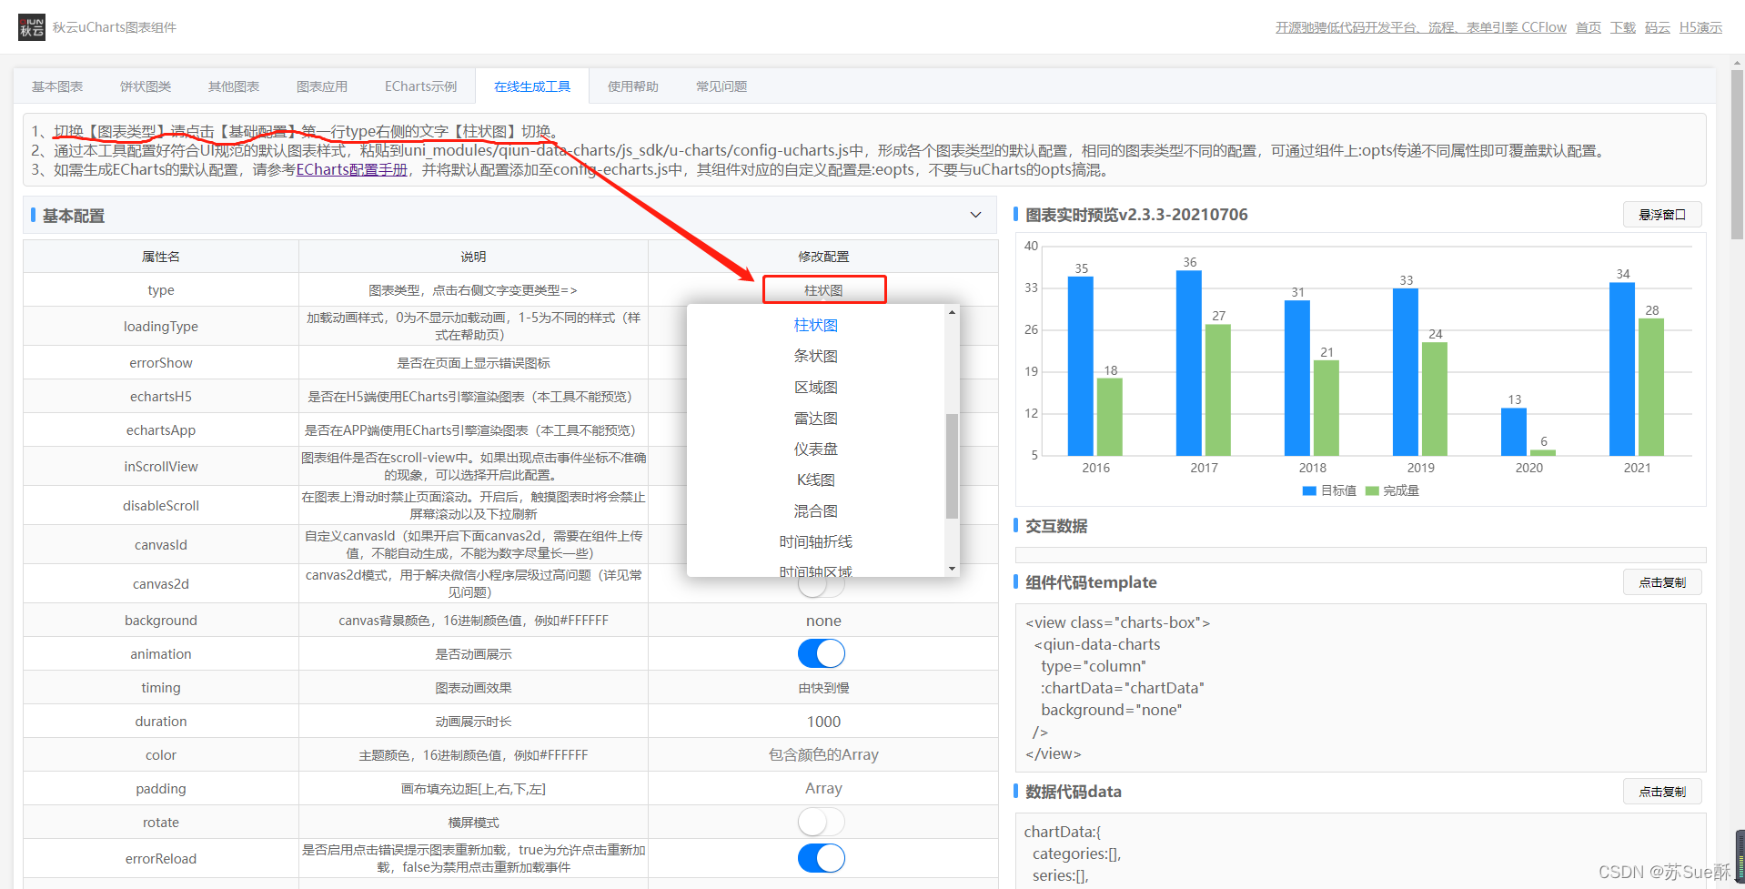Click the 属性名 column header

tap(161, 257)
